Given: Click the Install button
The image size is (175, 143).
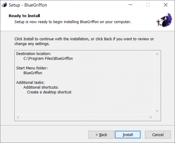Looking at the screenshot, I should pyautogui.click(x=128, y=135).
